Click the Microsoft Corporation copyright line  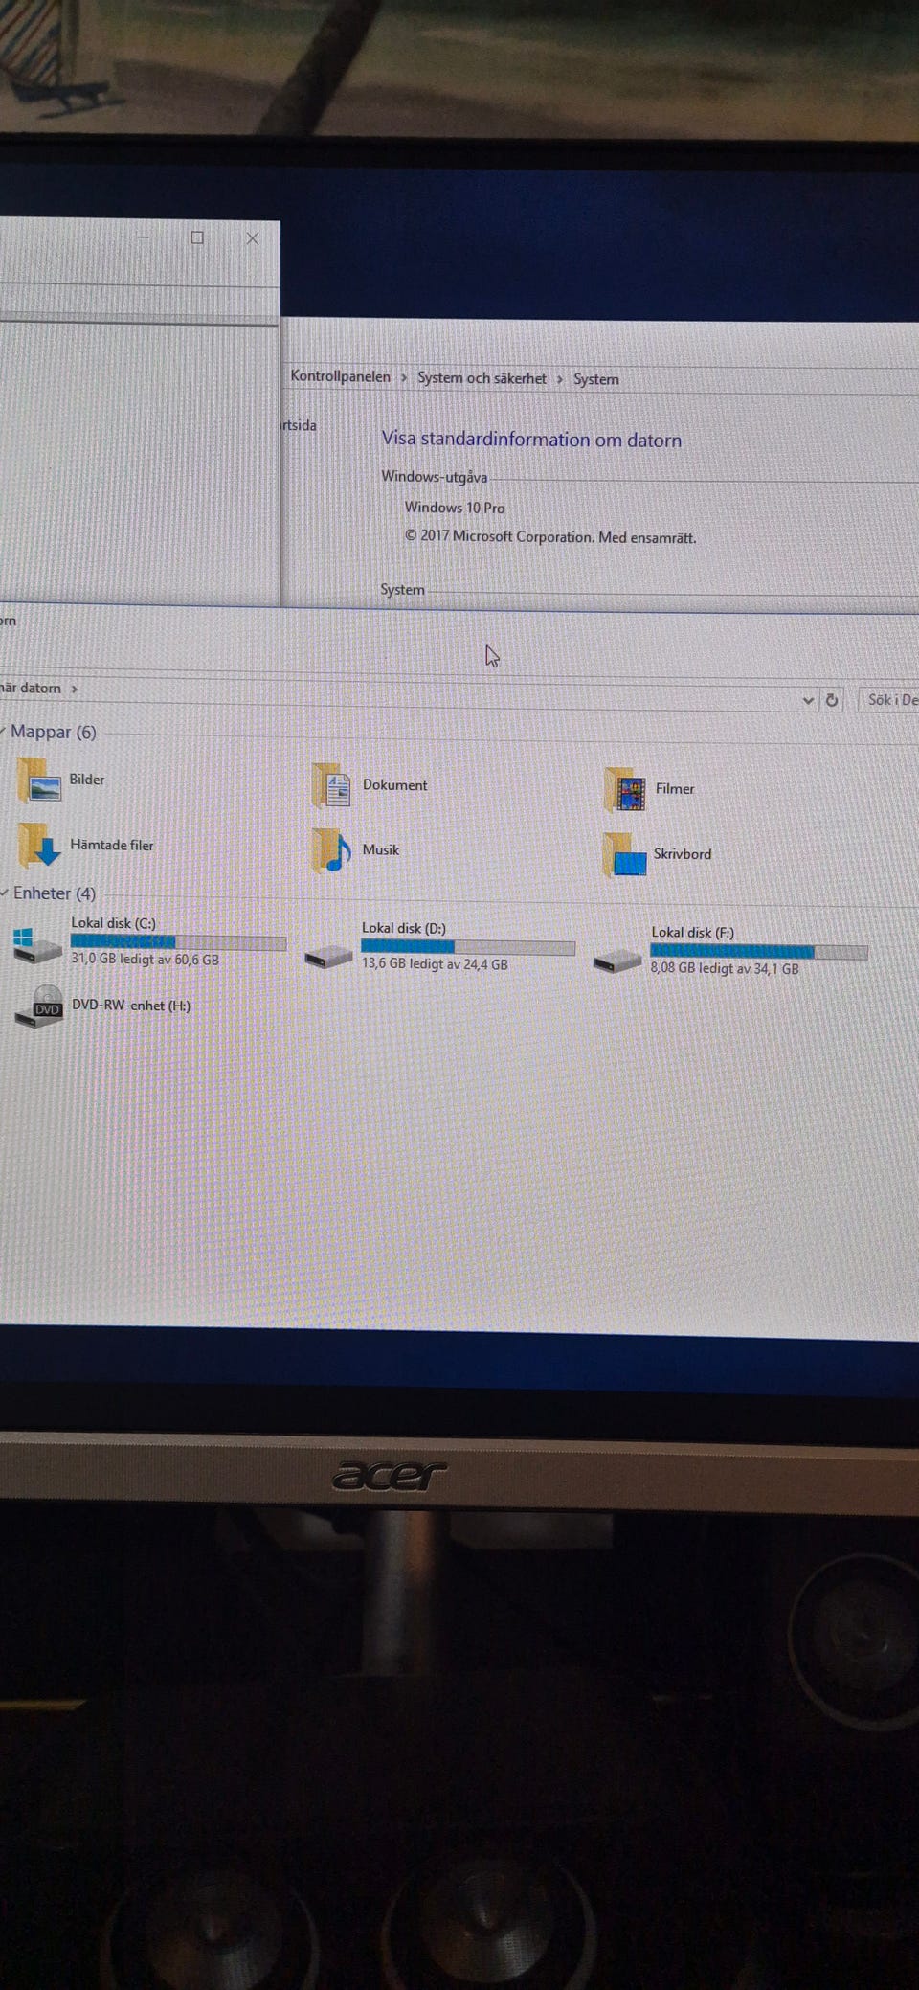550,537
